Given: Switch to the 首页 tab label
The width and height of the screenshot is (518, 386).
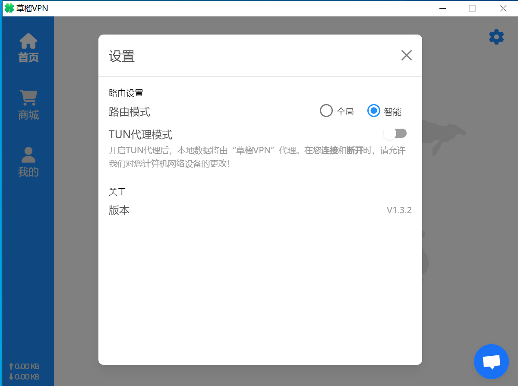Looking at the screenshot, I should [28, 57].
